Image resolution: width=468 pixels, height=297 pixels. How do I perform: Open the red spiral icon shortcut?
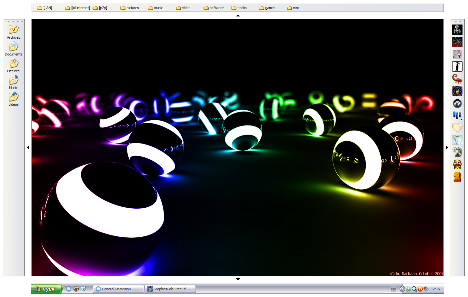pos(457,42)
